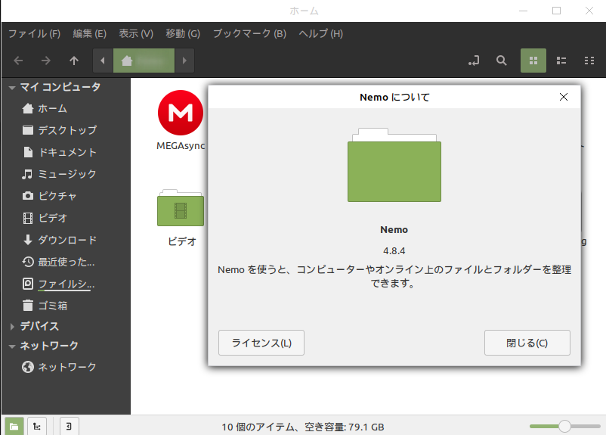Maximize the ホーム window
This screenshot has height=435, width=606.
point(557,11)
